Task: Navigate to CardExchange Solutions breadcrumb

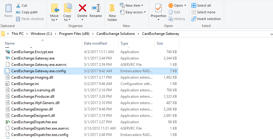Action: (116, 34)
